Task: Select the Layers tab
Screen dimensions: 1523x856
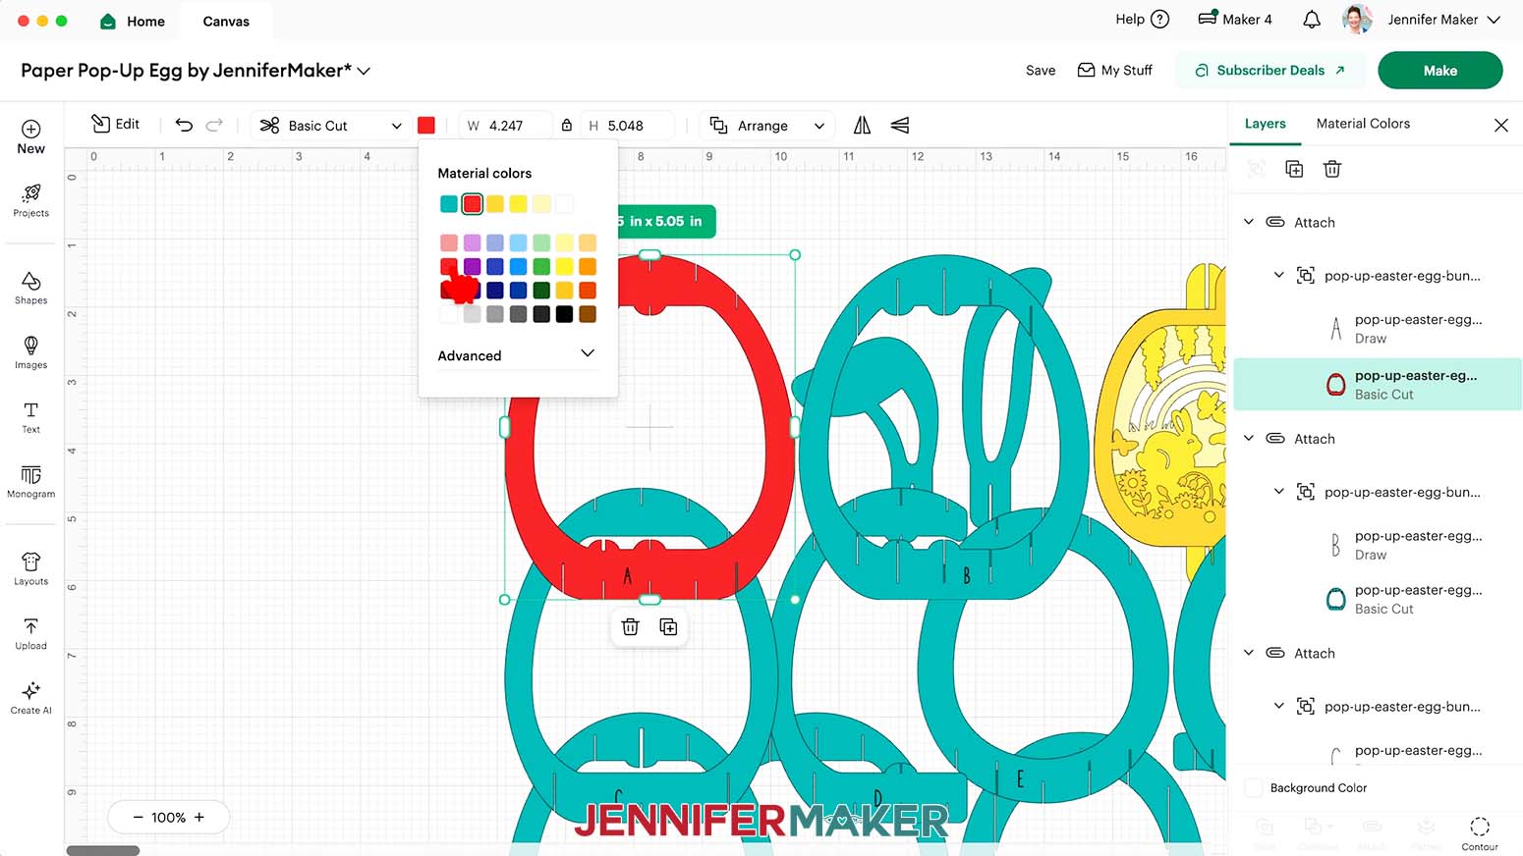Action: point(1265,124)
